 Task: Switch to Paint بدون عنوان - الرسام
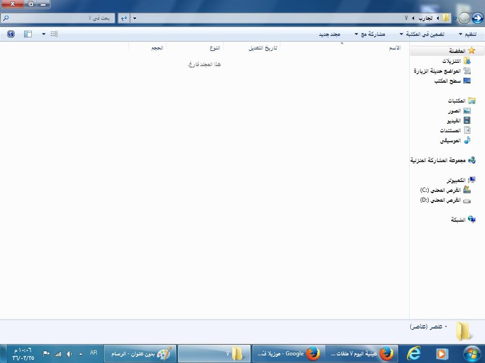[140, 354]
